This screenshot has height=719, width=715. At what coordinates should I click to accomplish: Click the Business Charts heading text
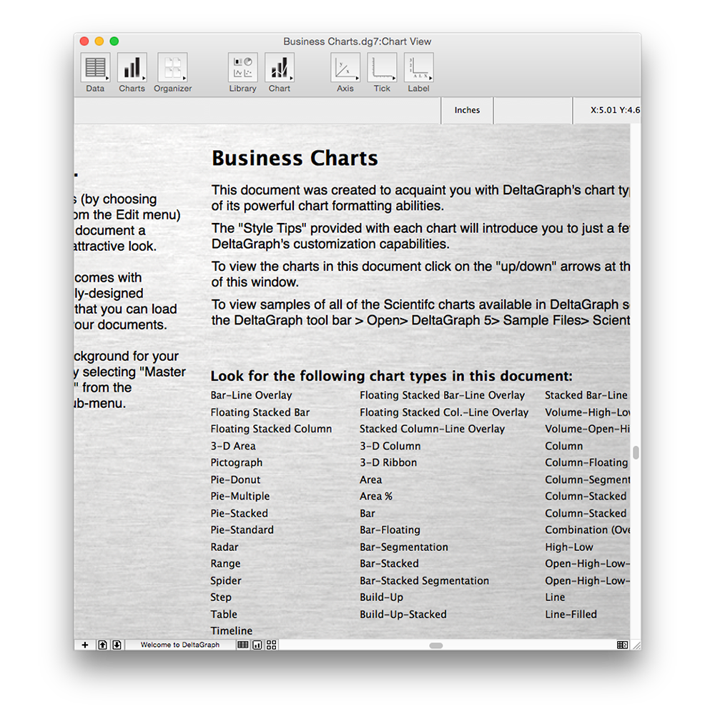295,158
